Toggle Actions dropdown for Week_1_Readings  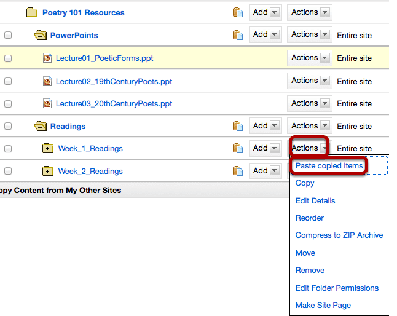pyautogui.click(x=309, y=148)
